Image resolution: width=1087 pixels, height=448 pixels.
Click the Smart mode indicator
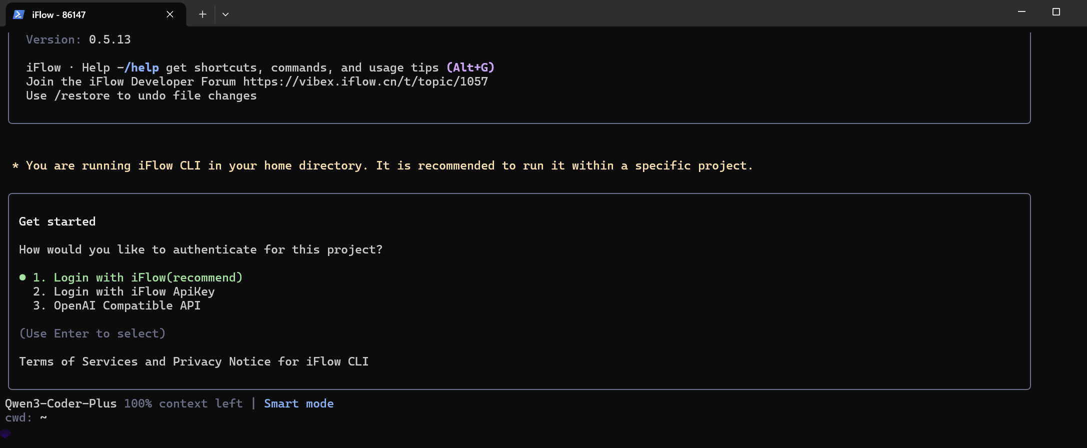[298, 403]
